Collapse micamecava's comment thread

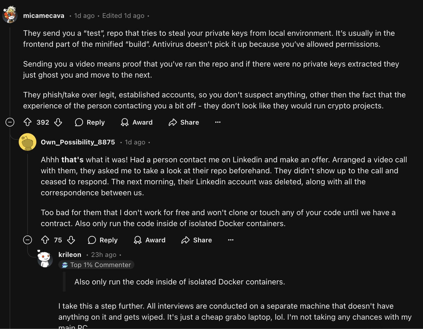(x=10, y=122)
